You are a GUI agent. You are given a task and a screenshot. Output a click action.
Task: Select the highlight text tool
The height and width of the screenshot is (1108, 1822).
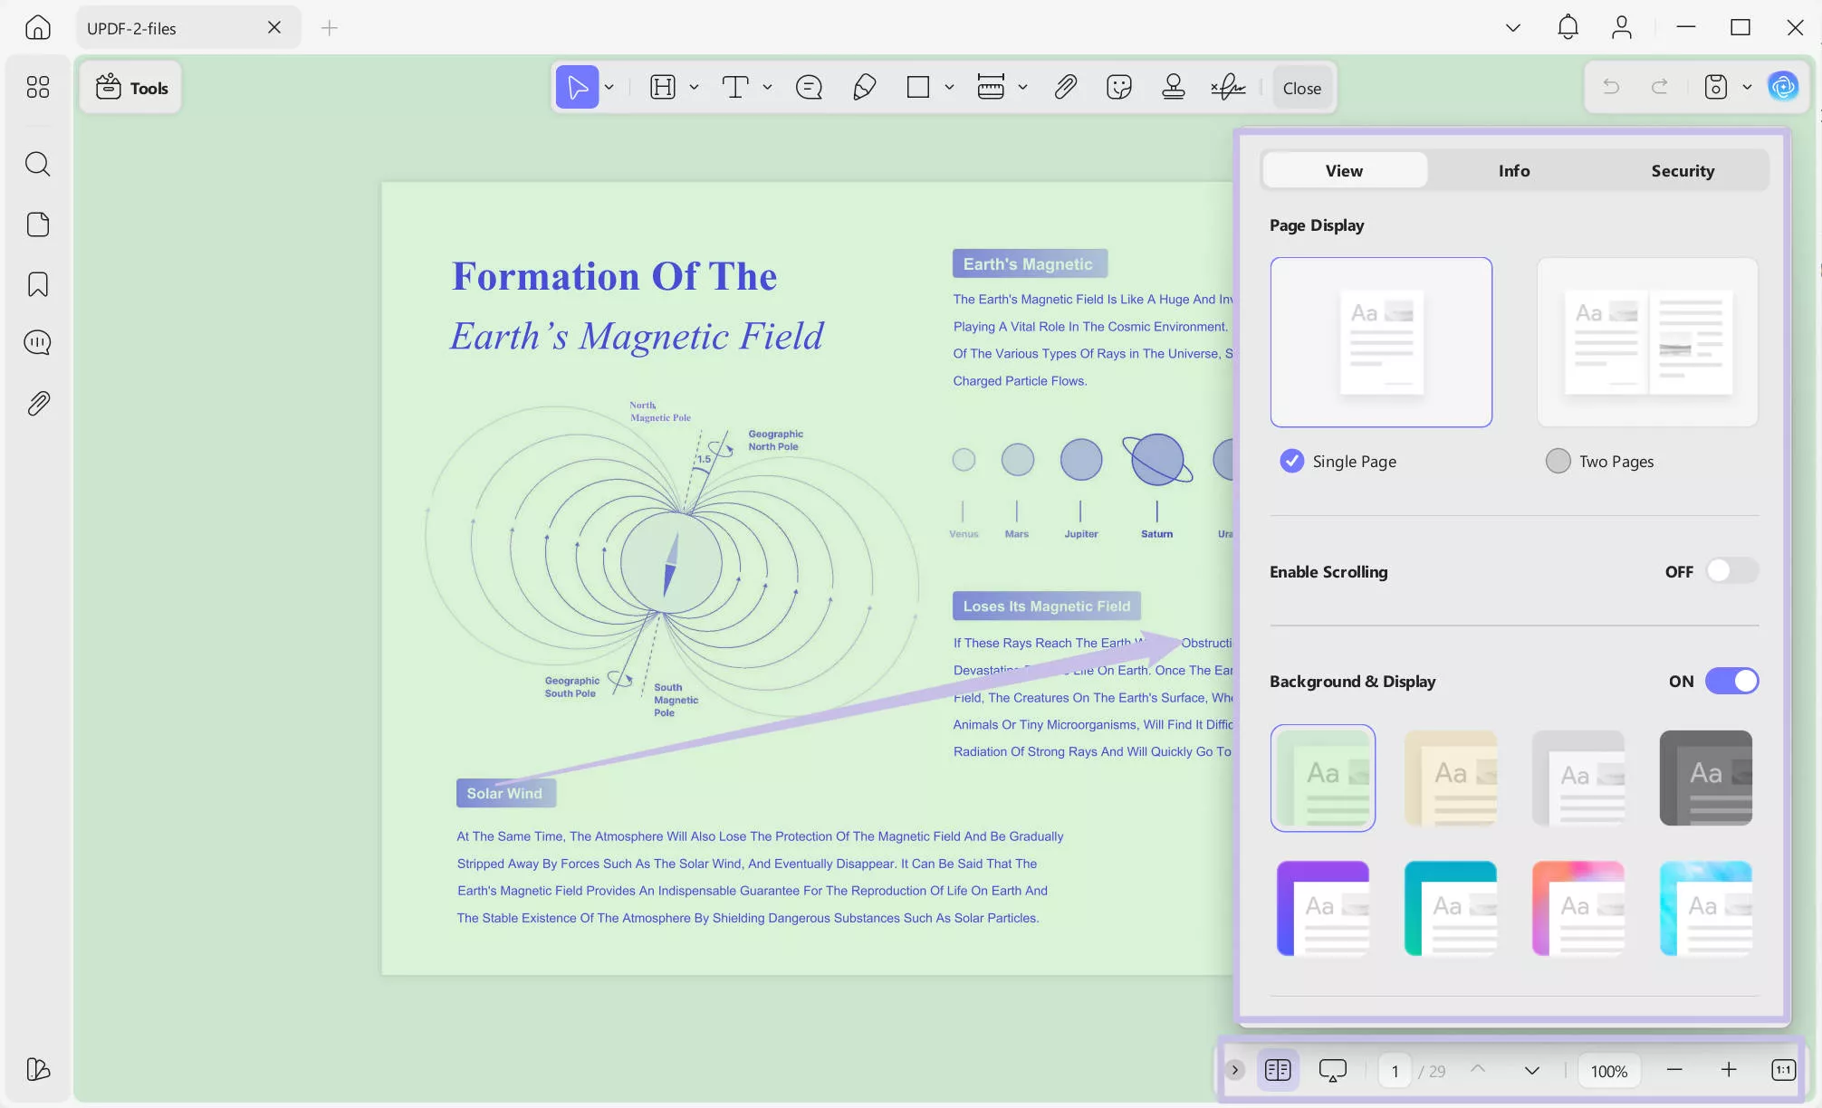[663, 88]
